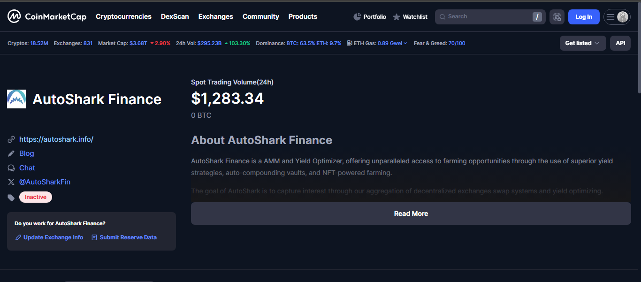641x282 pixels.
Task: Open the https://autoshark.info/ link
Action: coord(56,139)
